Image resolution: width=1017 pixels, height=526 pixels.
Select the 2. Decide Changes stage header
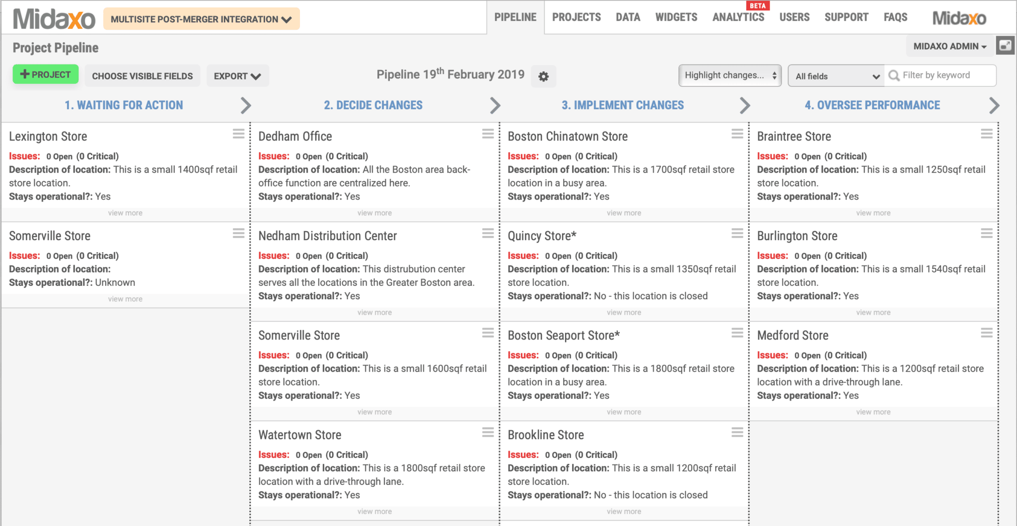pyautogui.click(x=373, y=105)
